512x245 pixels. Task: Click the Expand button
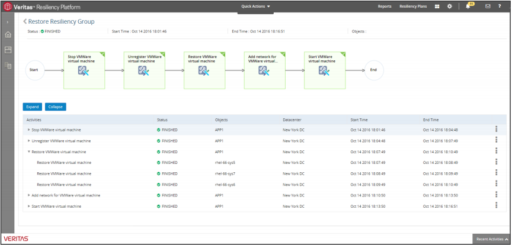(32, 107)
